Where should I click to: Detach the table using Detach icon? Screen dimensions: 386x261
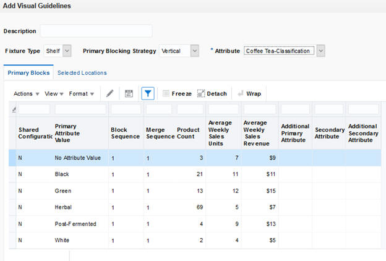click(x=201, y=93)
